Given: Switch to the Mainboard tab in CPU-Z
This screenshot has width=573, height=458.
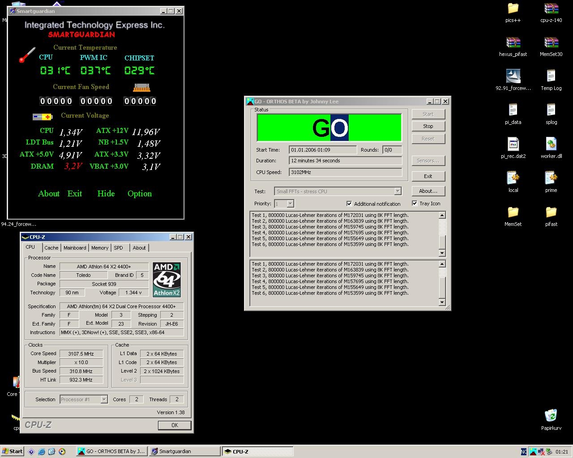Looking at the screenshot, I should click(75, 248).
